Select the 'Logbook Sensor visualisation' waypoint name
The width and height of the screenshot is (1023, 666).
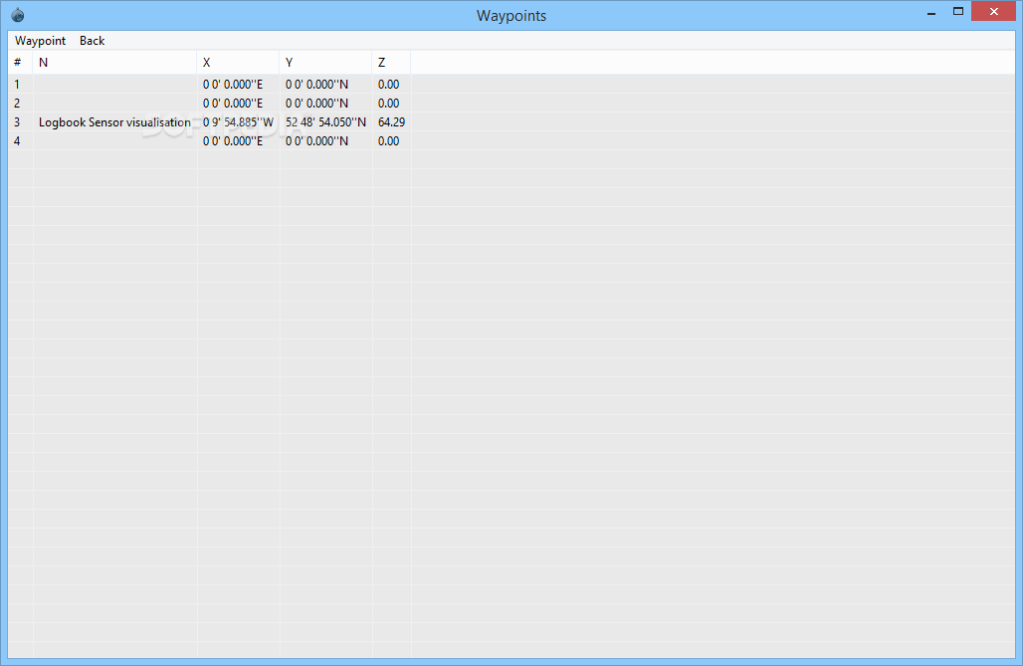click(114, 122)
